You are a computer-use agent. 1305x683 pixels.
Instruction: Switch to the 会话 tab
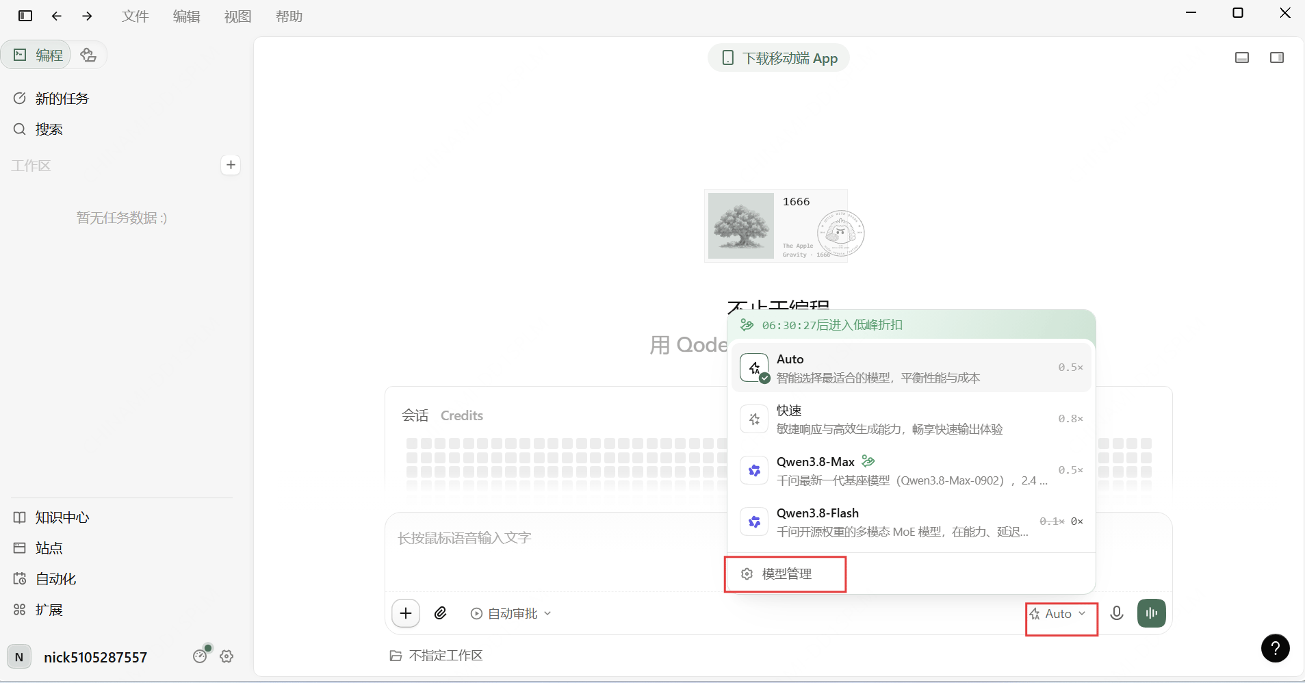[415, 415]
